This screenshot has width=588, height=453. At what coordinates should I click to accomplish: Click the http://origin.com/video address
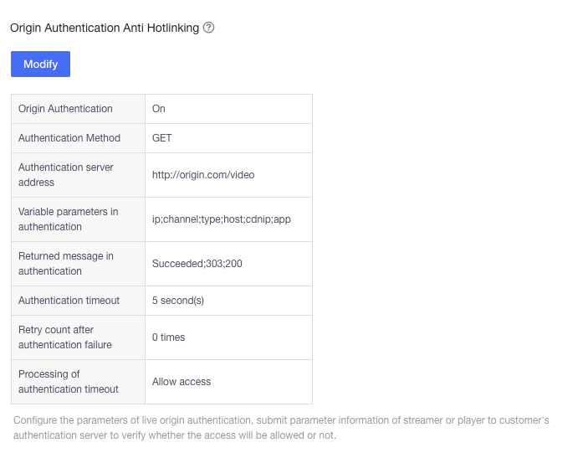(203, 175)
